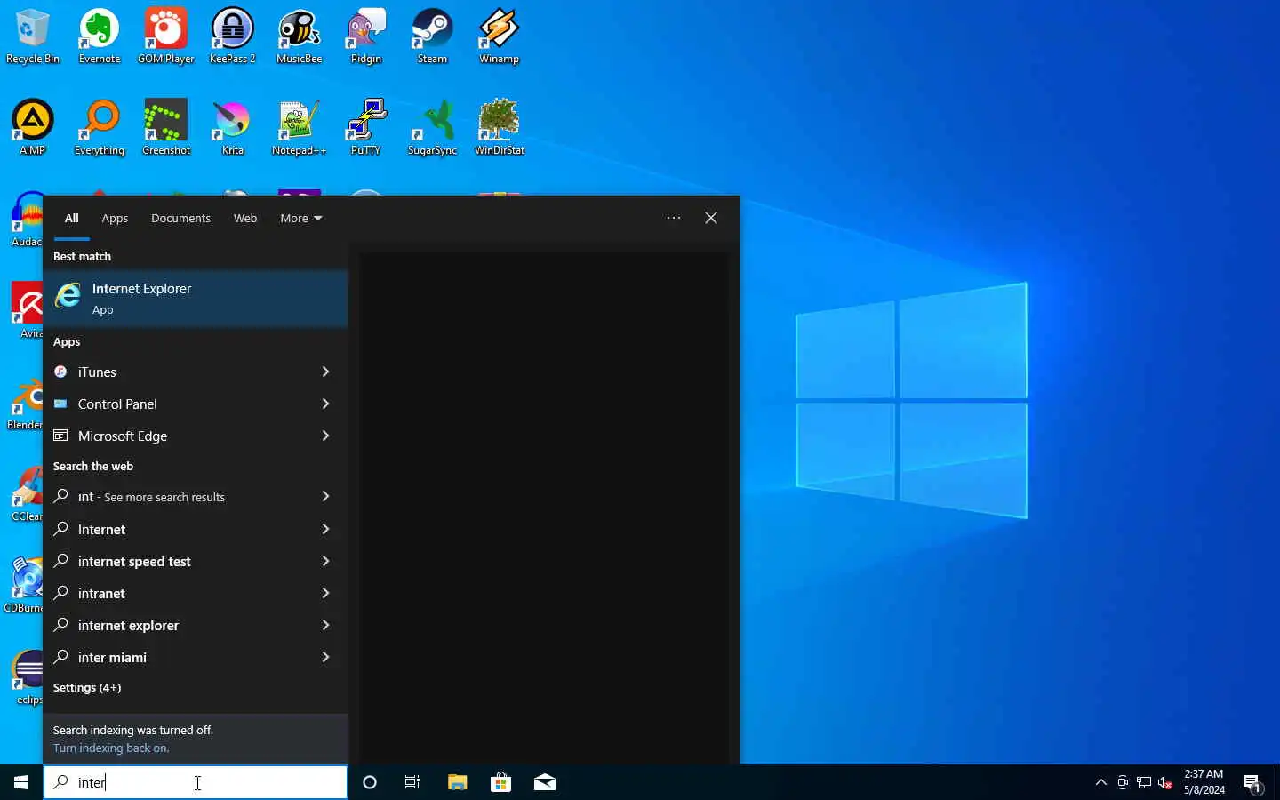Viewport: 1280px width, 800px height.
Task: Switch to the Web search tab
Action: coord(245,218)
